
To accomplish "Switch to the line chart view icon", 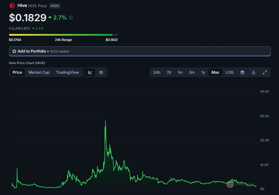I will pyautogui.click(x=90, y=72).
